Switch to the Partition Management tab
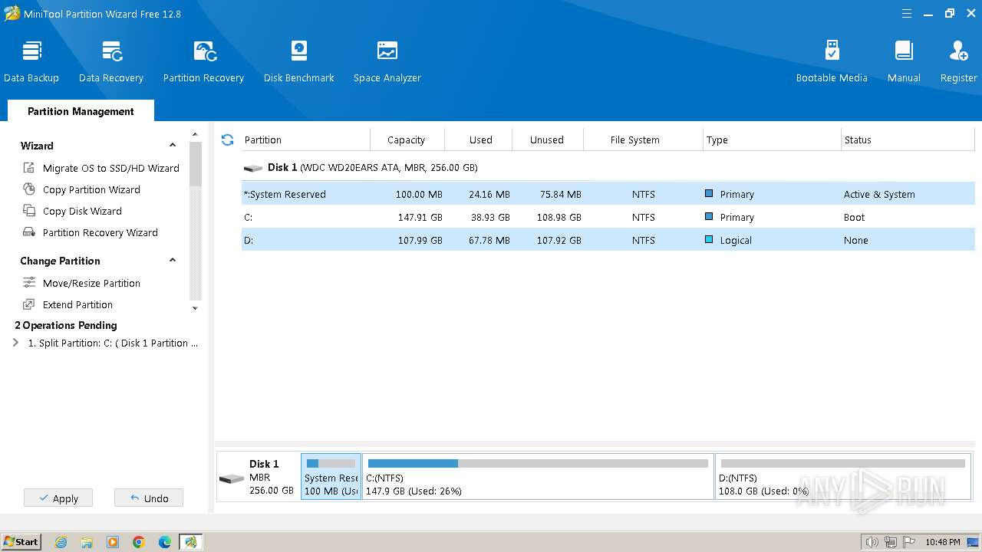This screenshot has height=552, width=982. 81,111
